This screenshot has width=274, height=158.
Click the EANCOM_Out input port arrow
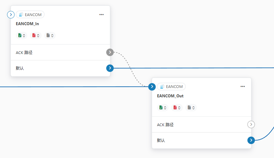coord(152,87)
